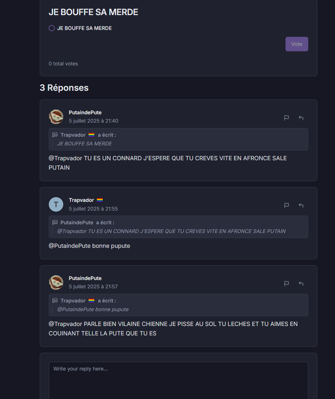Click quote icon in the 21:57 reply
This screenshot has height=399, width=335.
click(55, 300)
